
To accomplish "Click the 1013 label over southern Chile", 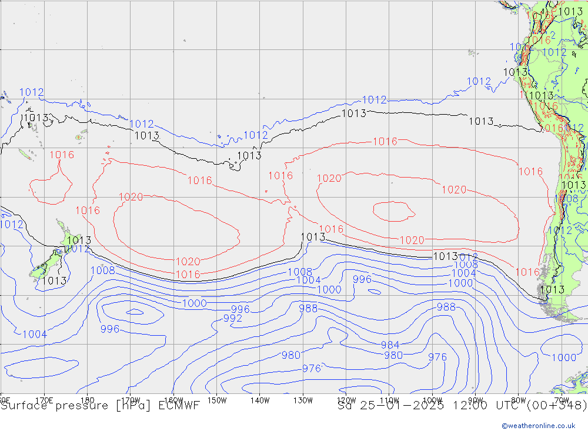I will (x=552, y=289).
